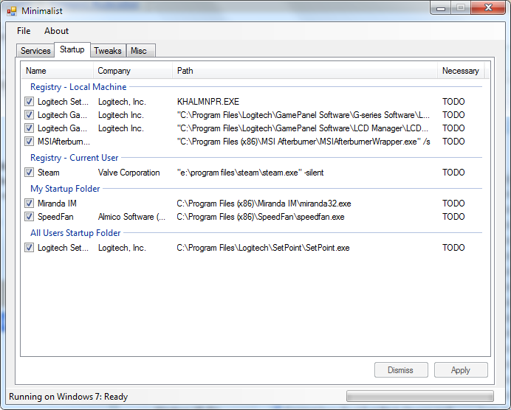Select the KHALMNPR.EXE path cell
This screenshot has width=511, height=410.
[208, 102]
